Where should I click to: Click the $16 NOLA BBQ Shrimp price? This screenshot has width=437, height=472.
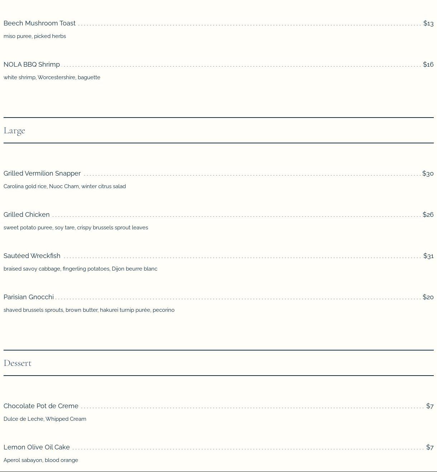tap(428, 65)
